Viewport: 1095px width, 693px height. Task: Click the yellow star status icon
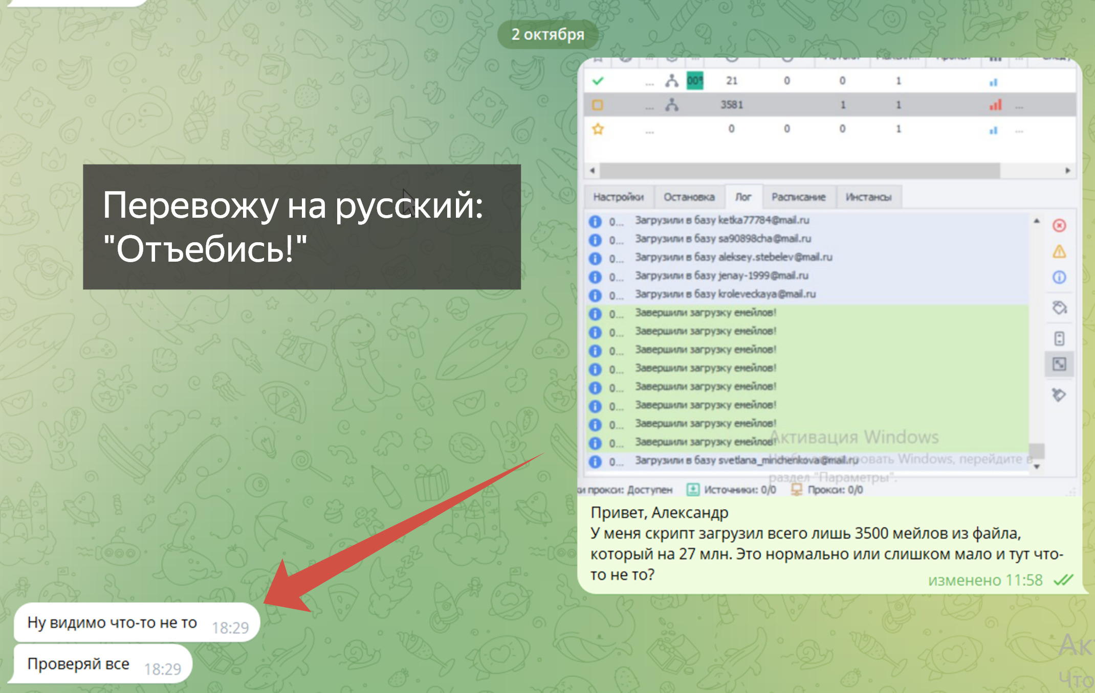click(598, 129)
